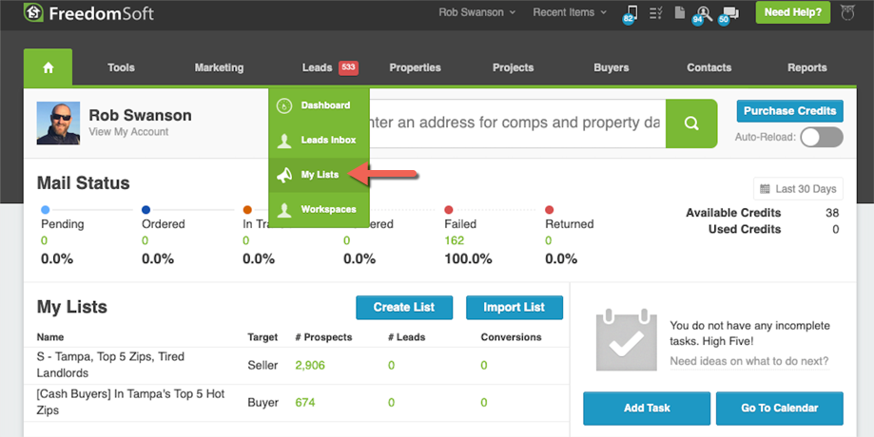Image resolution: width=874 pixels, height=437 pixels.
Task: Open the home tab icon
Action: pyautogui.click(x=48, y=67)
